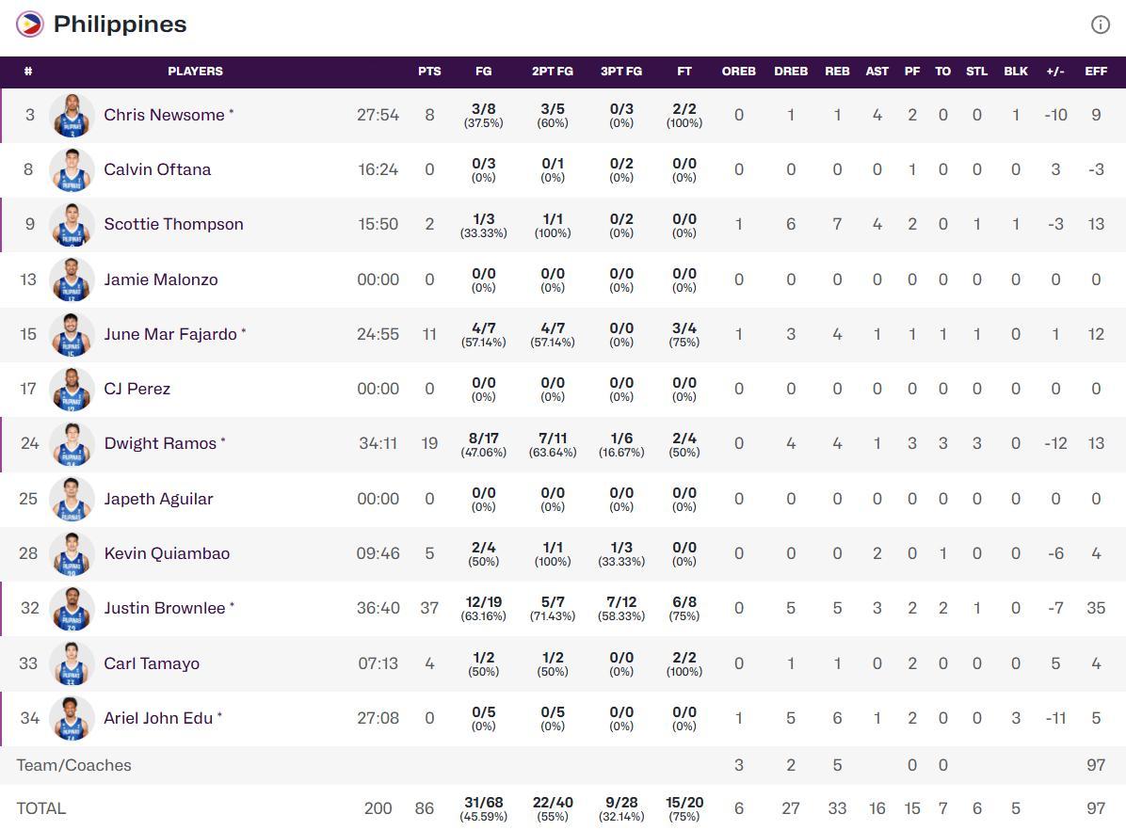1126x830 pixels.
Task: Click the +/- column header
Action: pyautogui.click(x=1055, y=72)
